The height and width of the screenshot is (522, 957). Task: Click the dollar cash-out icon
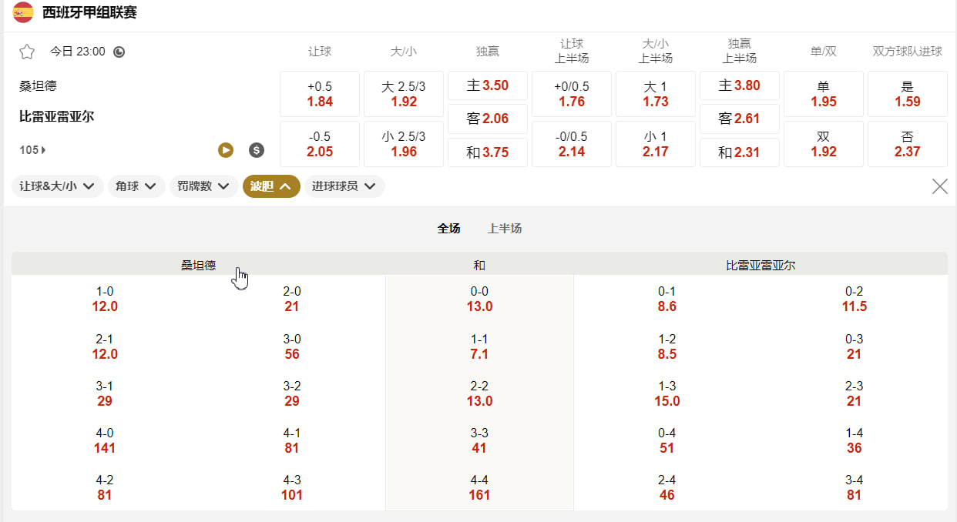pos(257,150)
